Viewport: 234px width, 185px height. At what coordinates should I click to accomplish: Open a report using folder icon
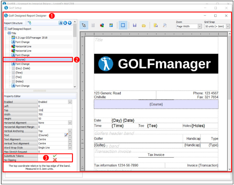144,26
